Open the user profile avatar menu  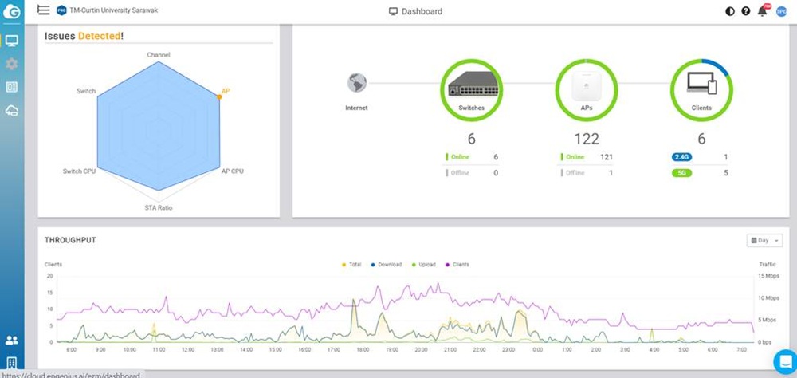tap(781, 11)
